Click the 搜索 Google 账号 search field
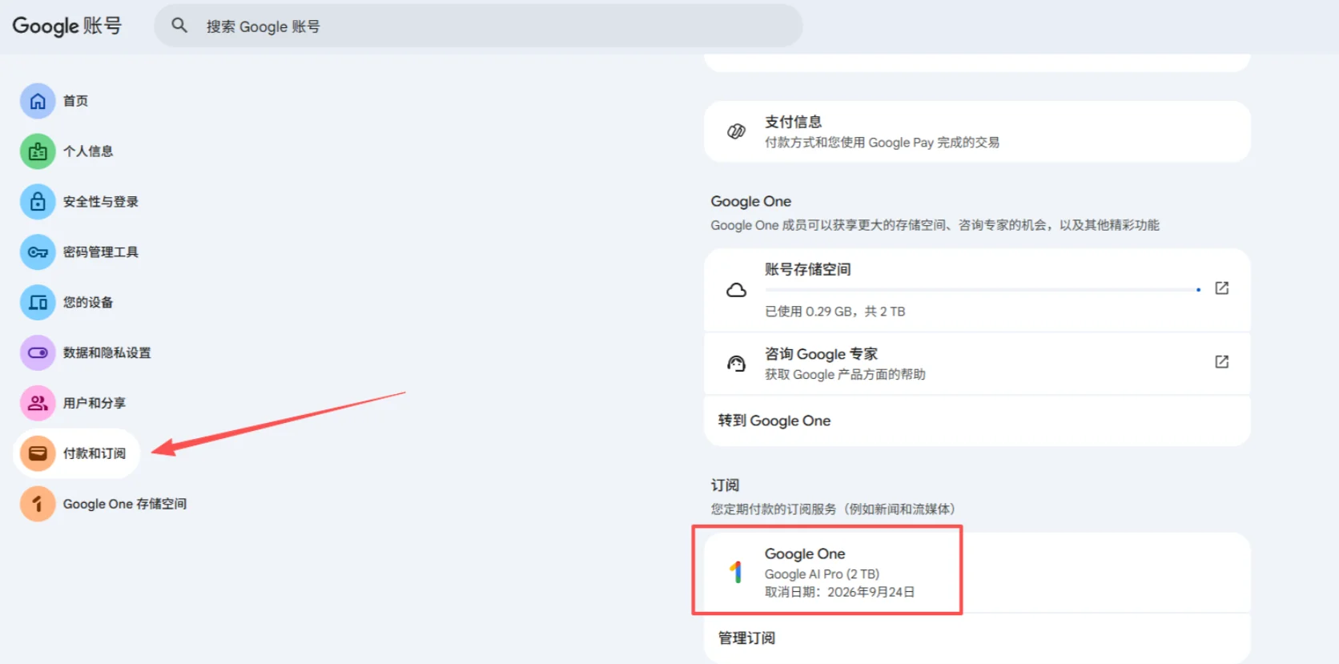The image size is (1339, 664). tap(478, 26)
